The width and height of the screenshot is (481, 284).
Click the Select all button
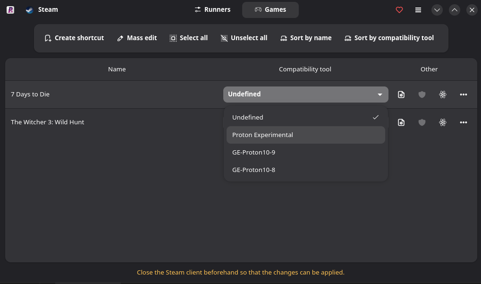tap(189, 38)
